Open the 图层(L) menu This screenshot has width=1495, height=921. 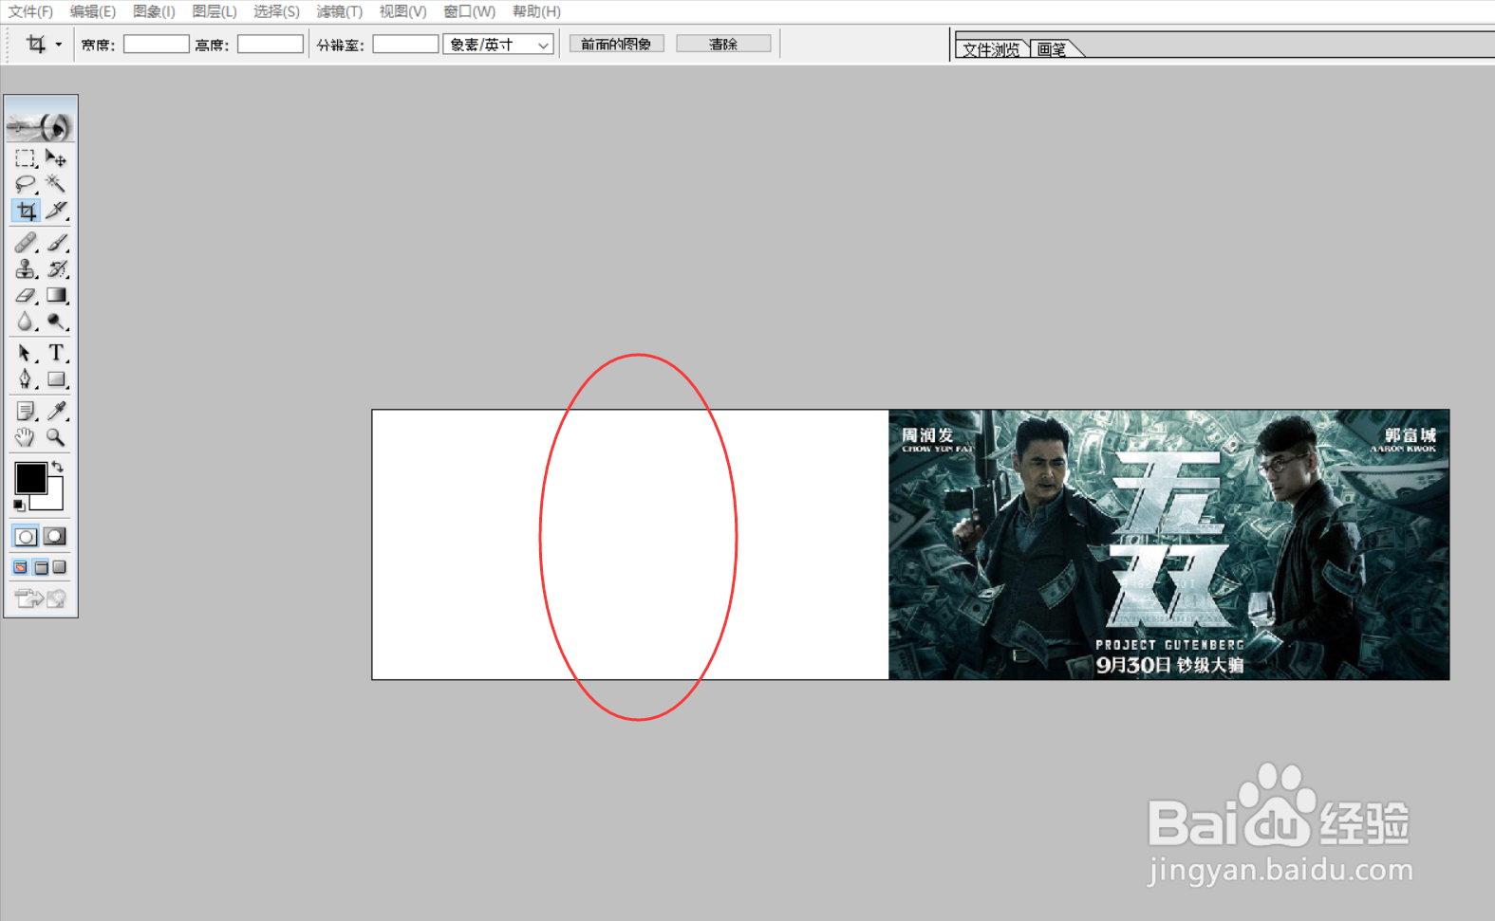[215, 11]
